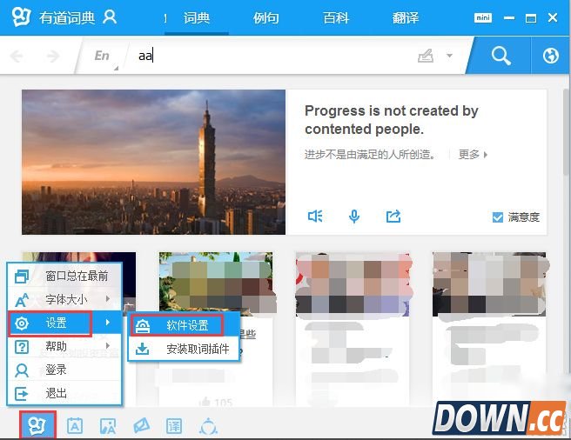Click the Youdao logo in title bar
The image size is (571, 440).
coord(21,17)
